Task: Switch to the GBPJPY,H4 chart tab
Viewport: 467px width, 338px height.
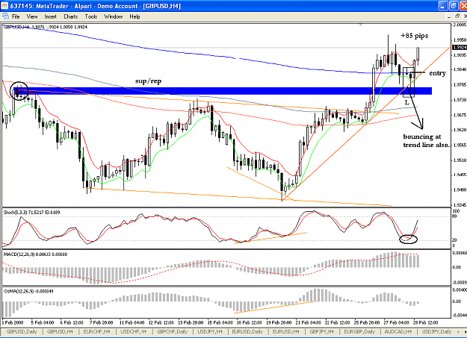Action: tap(322, 331)
